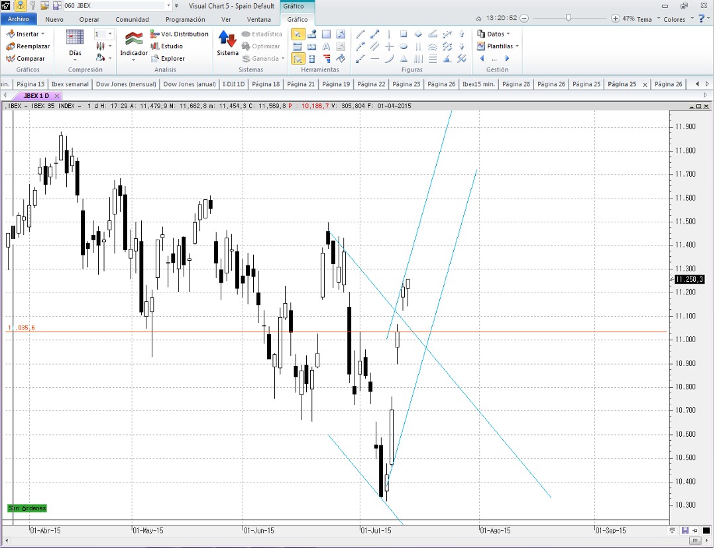Click the zoom-in plus button

coord(615,19)
